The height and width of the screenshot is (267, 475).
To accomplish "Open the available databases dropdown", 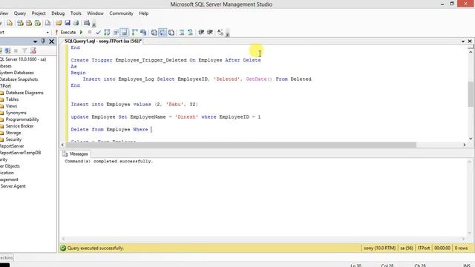I will pos(47,32).
